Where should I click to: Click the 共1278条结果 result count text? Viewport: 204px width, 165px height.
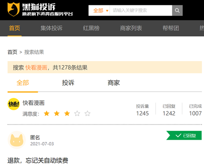tap(70, 68)
